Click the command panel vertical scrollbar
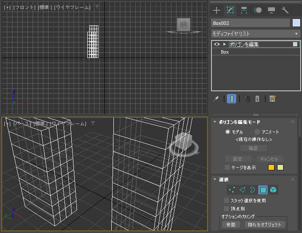 [300, 127]
